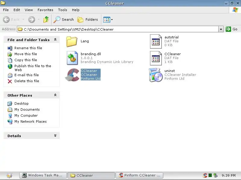Go to Desktop in Other Places
The height and width of the screenshot is (180, 241).
[21, 103]
